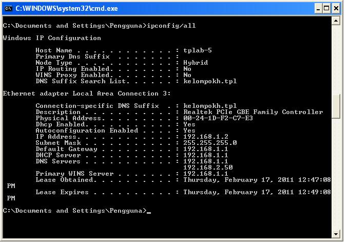349x242 pixels.
Task: Click the Subnet Mask label
Action: click(59, 143)
